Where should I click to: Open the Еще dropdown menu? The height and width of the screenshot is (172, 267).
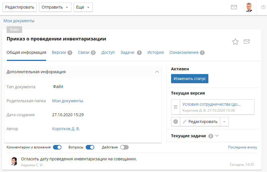tap(83, 7)
